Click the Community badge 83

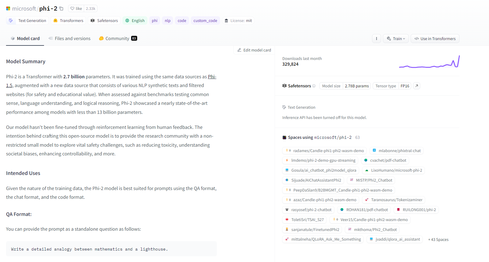(x=134, y=39)
